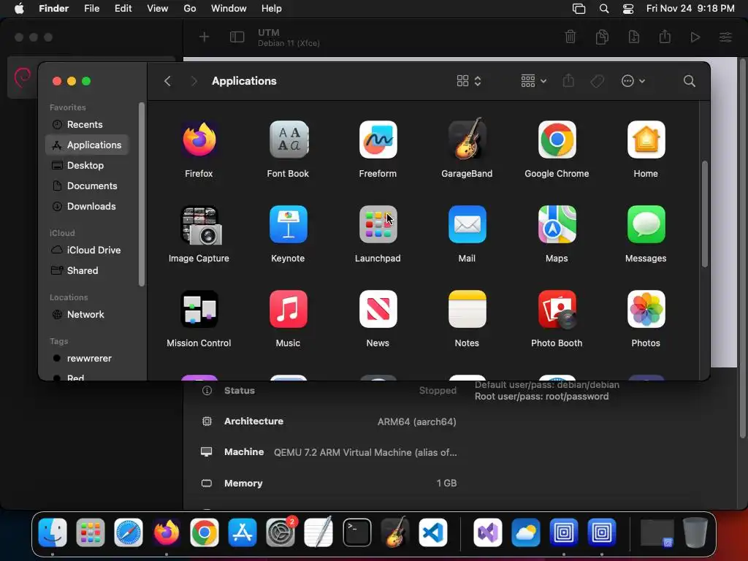
Task: Click the UTM add virtual machine plus
Action: click(x=205, y=37)
